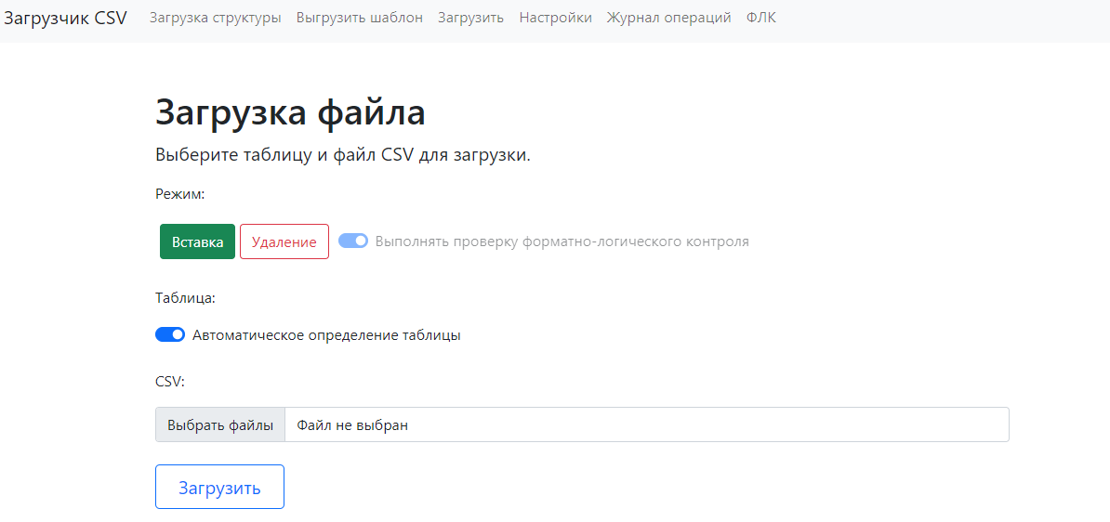Click the Загрузчик CSV brand link

pos(65,18)
